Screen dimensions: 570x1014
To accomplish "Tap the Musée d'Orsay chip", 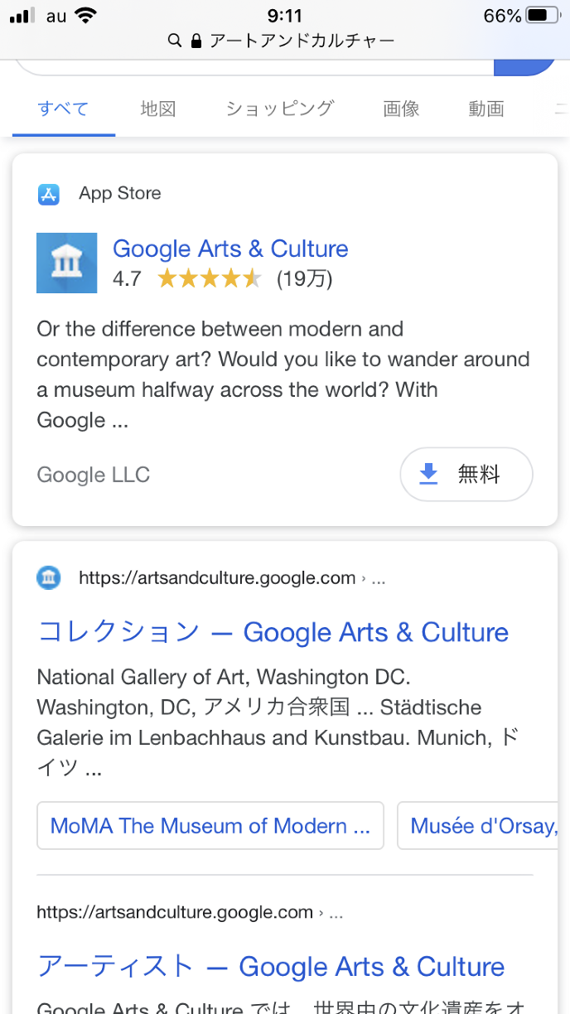I will pyautogui.click(x=481, y=826).
